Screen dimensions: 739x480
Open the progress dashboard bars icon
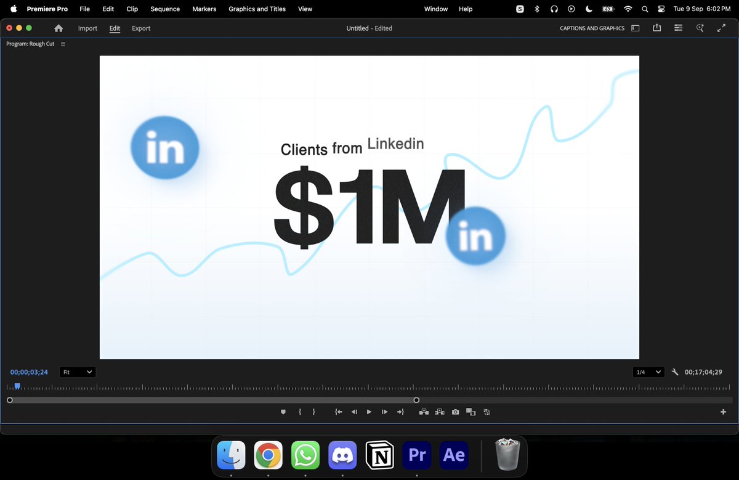point(678,28)
